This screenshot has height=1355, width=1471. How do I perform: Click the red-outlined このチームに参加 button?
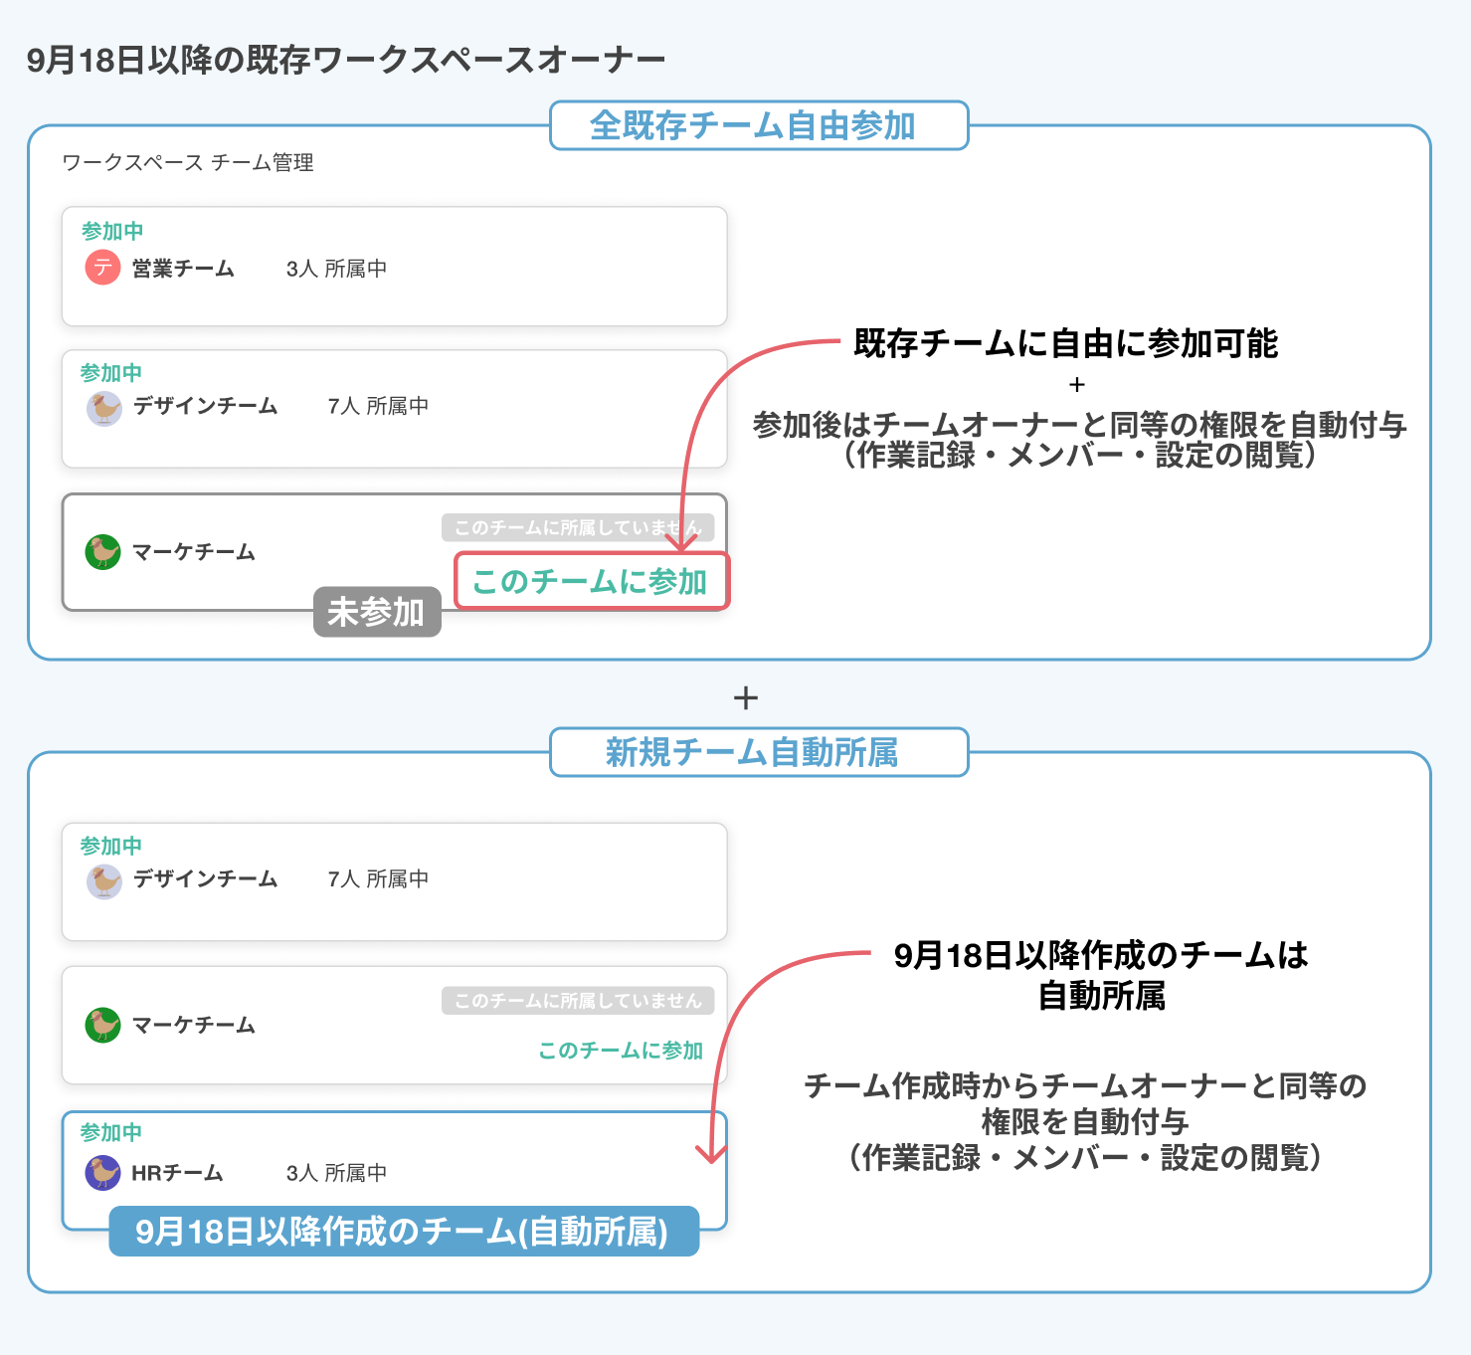click(592, 581)
